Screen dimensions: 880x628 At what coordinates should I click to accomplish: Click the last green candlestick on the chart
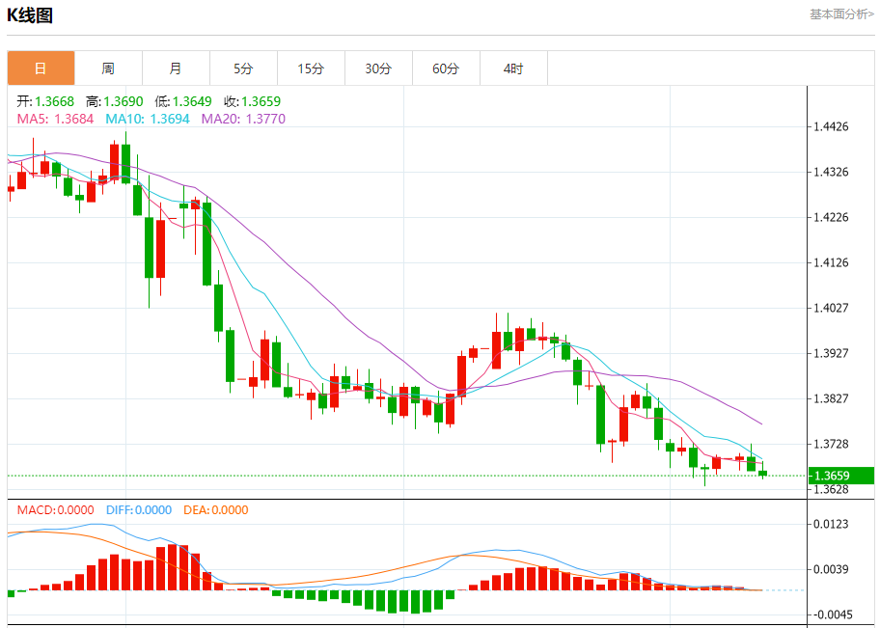click(762, 473)
